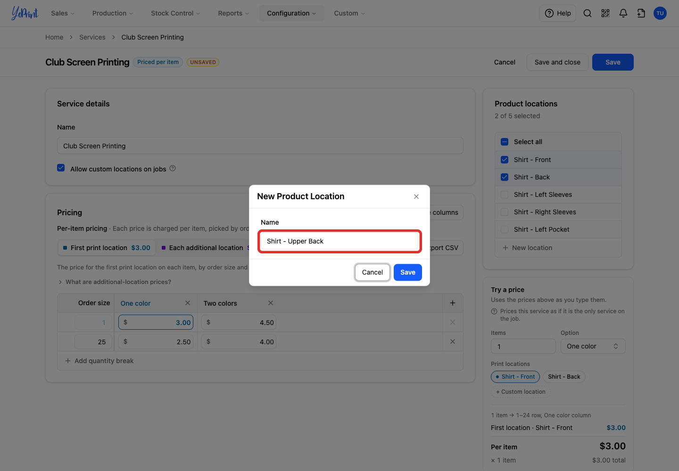The image size is (679, 471).
Task: Click the help icon beside custom locations
Action: (x=173, y=168)
